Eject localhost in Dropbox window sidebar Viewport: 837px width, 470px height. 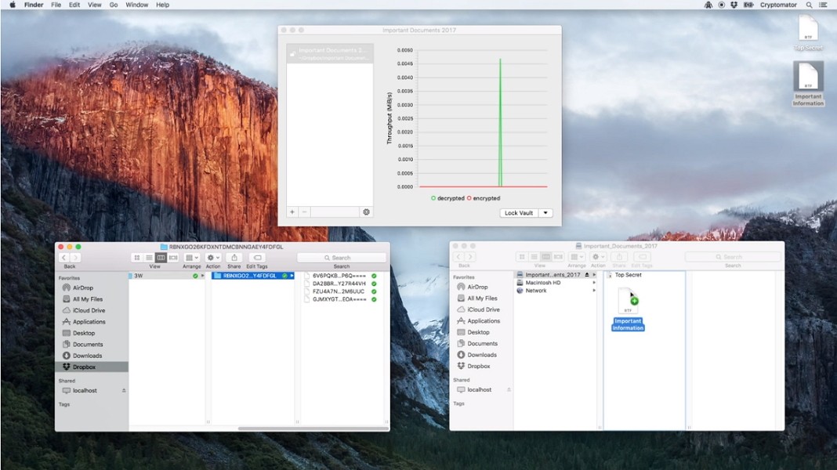point(124,391)
